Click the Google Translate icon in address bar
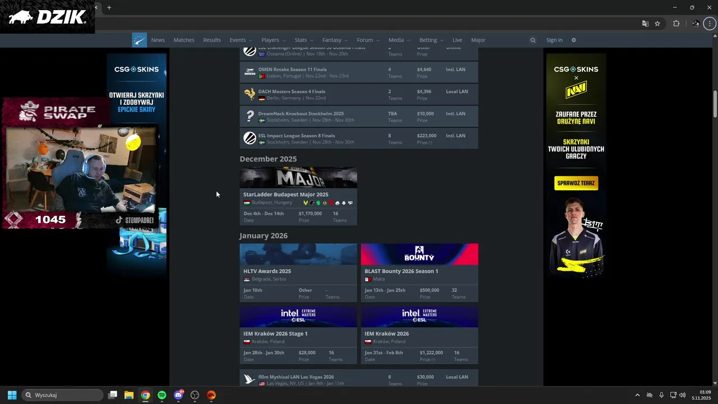 coord(645,24)
